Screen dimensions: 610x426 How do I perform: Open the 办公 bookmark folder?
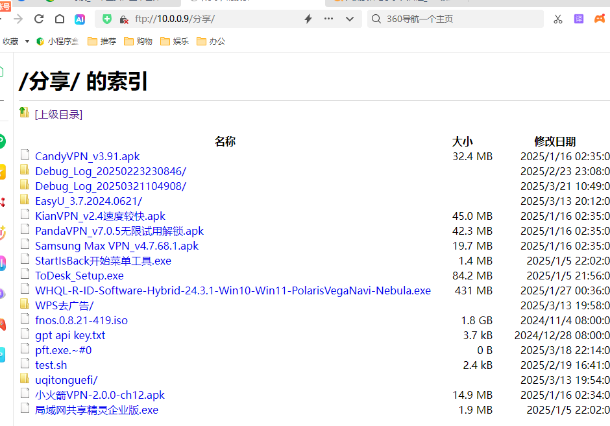[211, 41]
